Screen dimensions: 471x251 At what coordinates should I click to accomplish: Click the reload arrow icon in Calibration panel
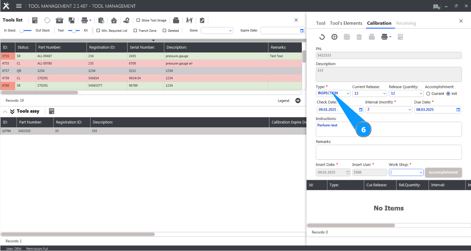click(x=322, y=37)
